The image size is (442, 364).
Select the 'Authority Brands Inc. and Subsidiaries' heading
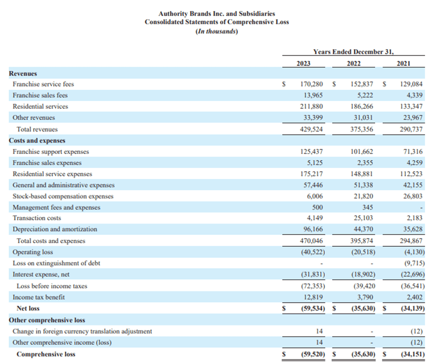[x=217, y=13]
